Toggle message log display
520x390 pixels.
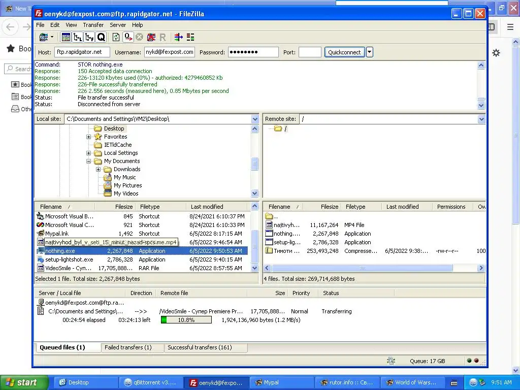[66, 37]
